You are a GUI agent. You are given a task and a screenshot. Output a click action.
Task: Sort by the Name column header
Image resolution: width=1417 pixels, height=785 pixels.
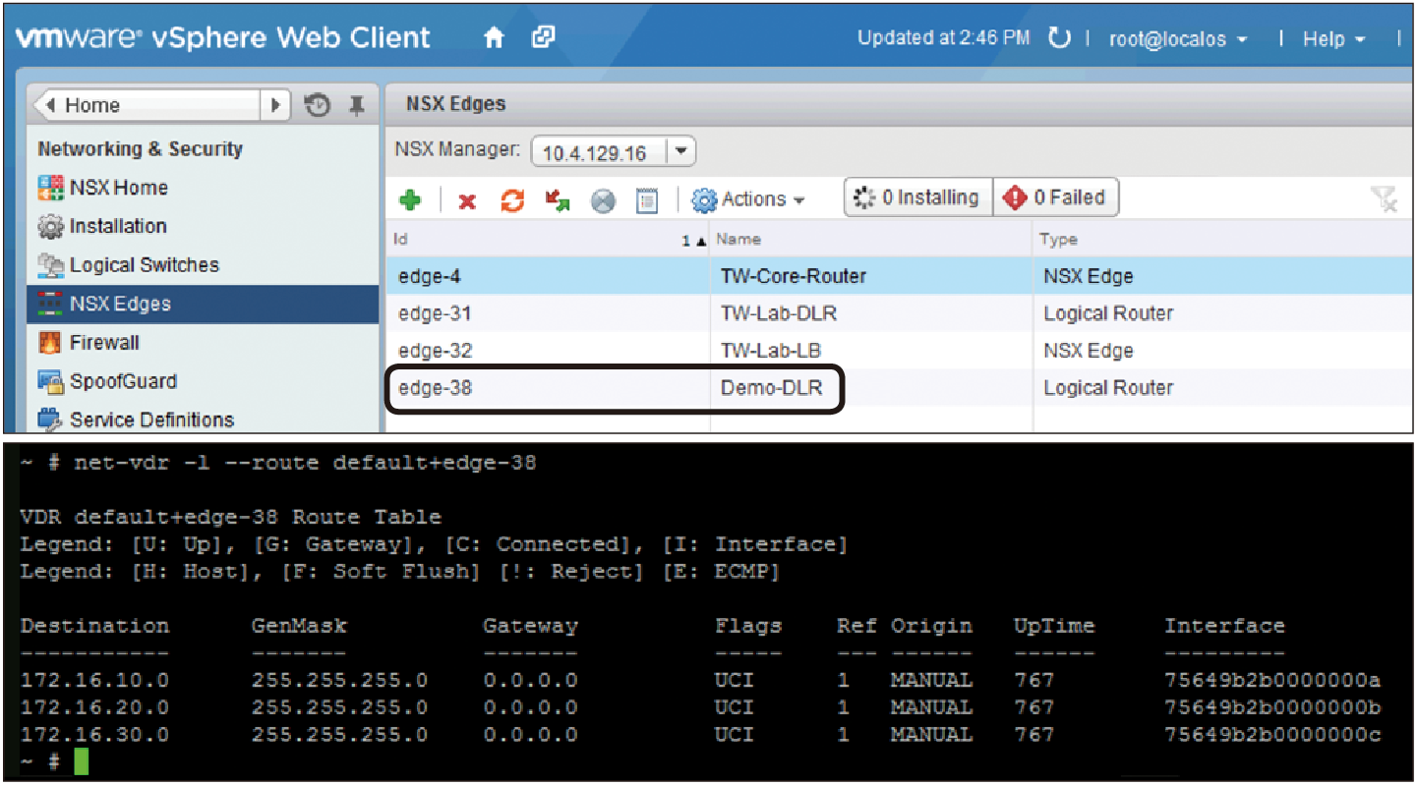pyautogui.click(x=871, y=239)
